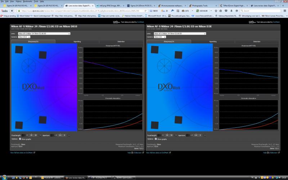The height and width of the screenshot is (180, 288).
Task: Switch to the Tiffen 82mm Digital High browser tab
Action: click(233, 6)
